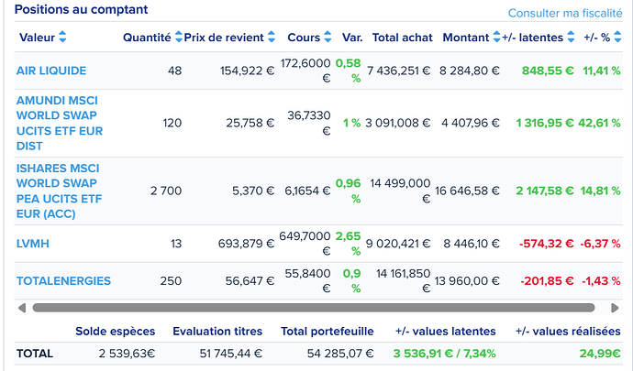Sort by +/- % column arrows
633x371 pixels.
tap(617, 38)
